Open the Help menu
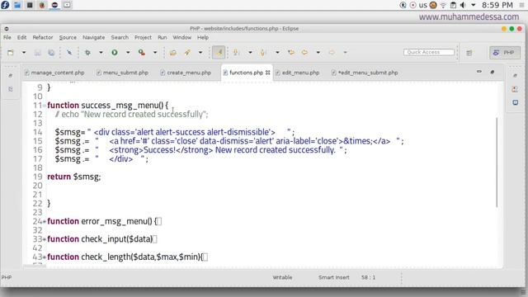The image size is (528, 297). tap(203, 37)
